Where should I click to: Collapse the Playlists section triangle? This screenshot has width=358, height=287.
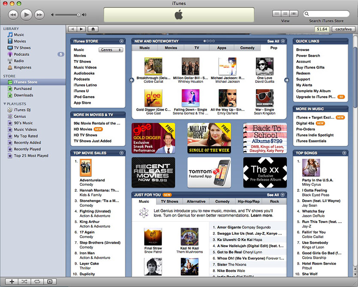point(5,104)
